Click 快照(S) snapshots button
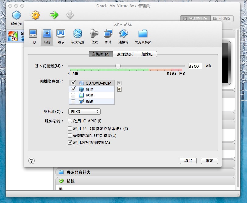Viewport: 247px width, 203px height. pos(222,19)
